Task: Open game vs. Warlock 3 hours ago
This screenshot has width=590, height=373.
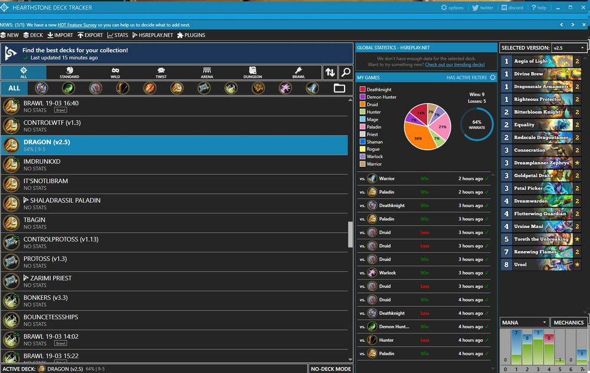Action: 424,273
